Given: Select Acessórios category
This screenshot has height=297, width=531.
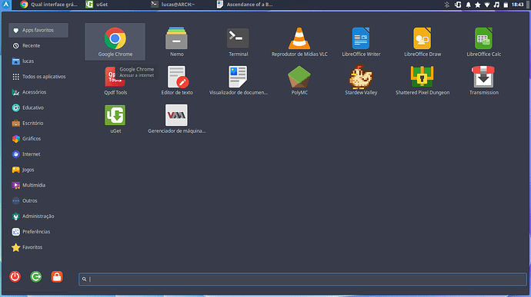Looking at the screenshot, I should [38, 92].
